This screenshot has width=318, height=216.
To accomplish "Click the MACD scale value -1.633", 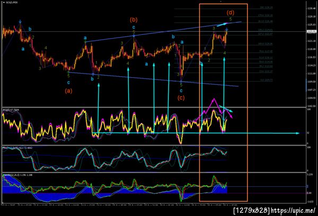I will (x=310, y=202).
